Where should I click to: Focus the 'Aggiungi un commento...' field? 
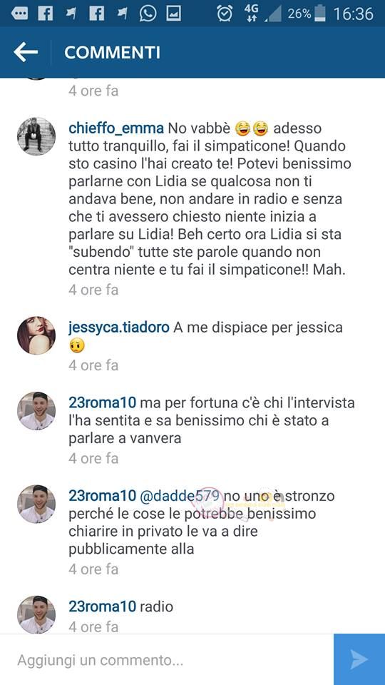[167, 659]
